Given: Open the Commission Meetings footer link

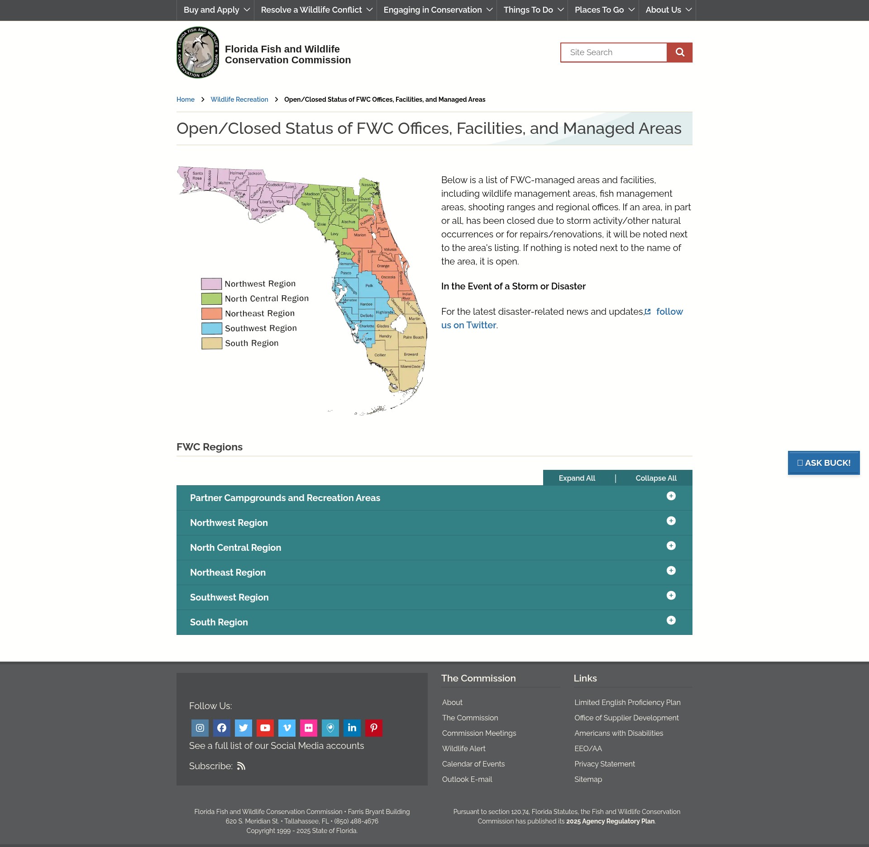Looking at the screenshot, I should [479, 733].
